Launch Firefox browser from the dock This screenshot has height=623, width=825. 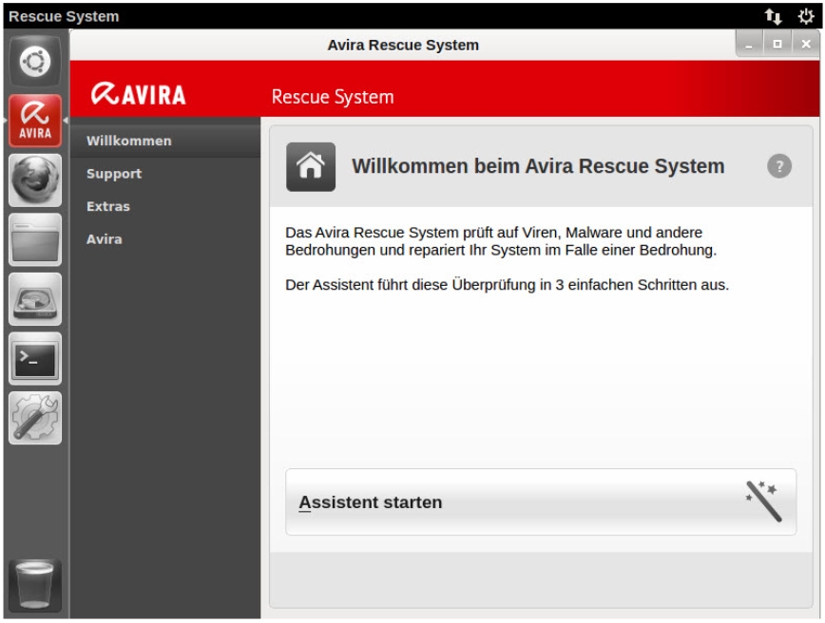click(35, 180)
